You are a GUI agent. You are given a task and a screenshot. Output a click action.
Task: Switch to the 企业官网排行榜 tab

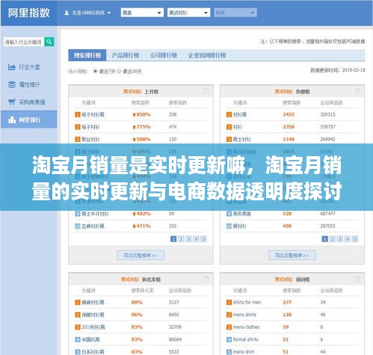coord(207,55)
